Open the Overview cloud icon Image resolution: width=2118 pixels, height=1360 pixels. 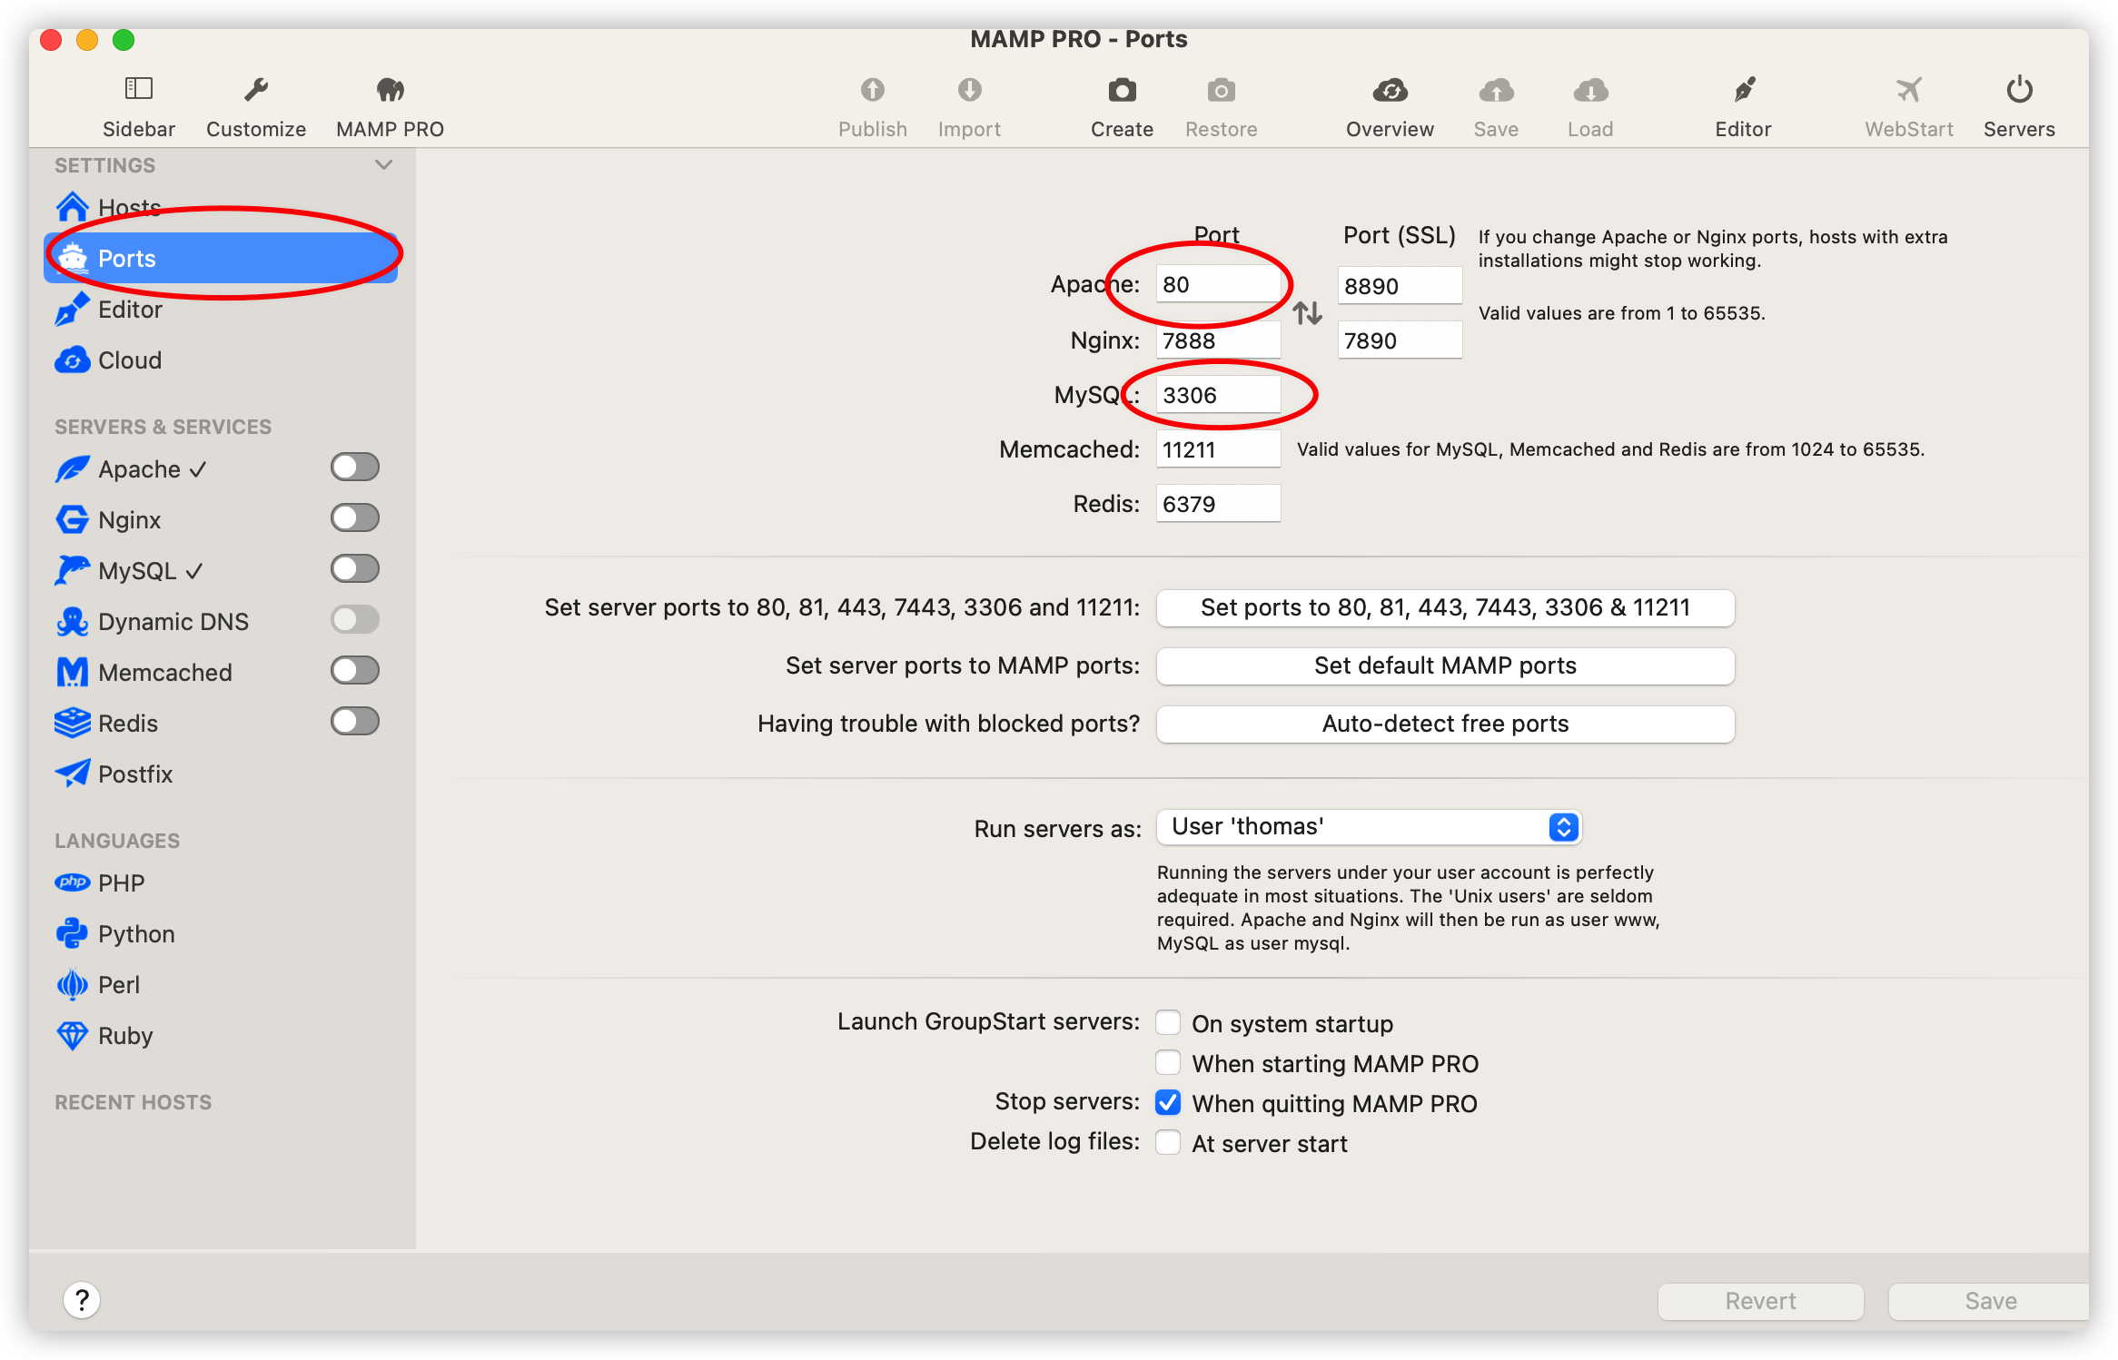[1390, 89]
